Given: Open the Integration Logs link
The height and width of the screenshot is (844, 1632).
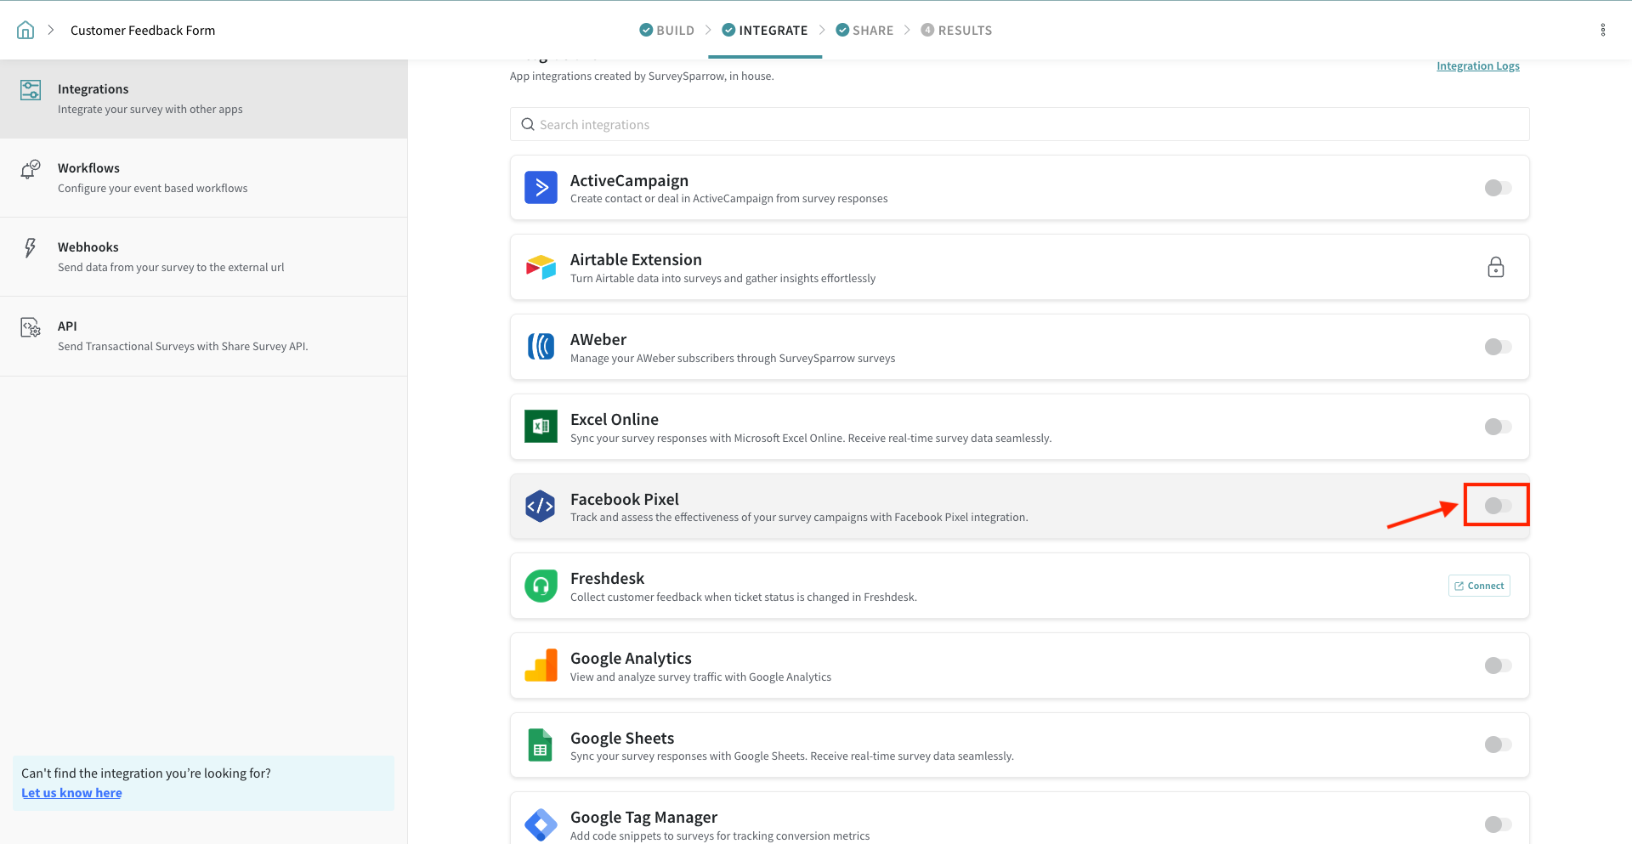Looking at the screenshot, I should click(1477, 66).
